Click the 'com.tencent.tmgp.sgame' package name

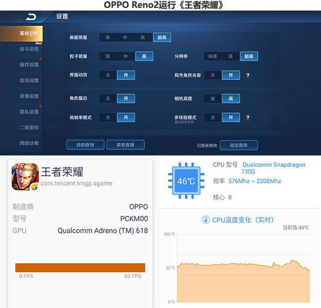coord(76,183)
